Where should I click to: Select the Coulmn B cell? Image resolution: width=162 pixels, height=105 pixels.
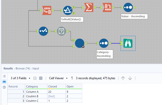click(x=36, y=96)
